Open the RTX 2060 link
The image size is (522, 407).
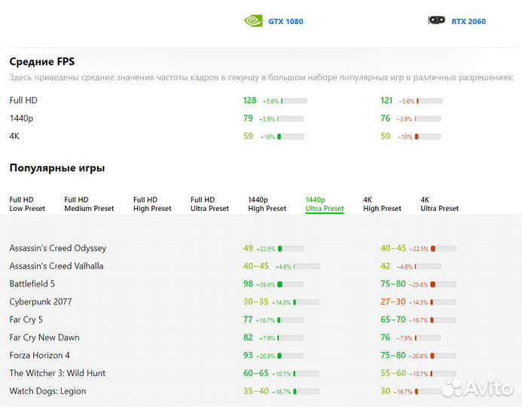point(469,22)
